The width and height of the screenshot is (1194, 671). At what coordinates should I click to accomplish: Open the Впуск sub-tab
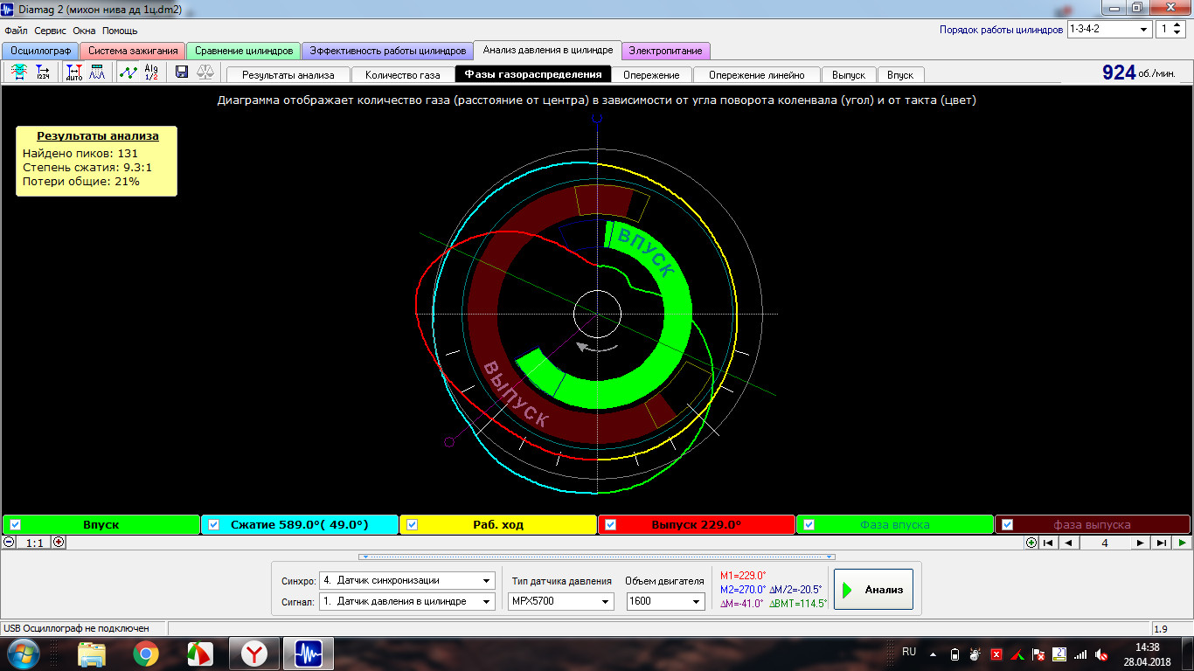(900, 75)
